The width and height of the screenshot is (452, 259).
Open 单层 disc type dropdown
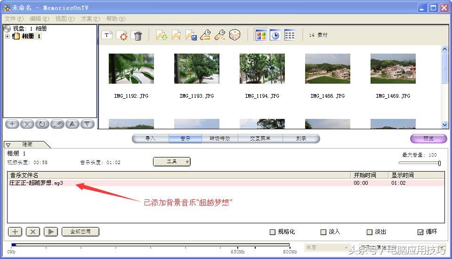(327, 248)
